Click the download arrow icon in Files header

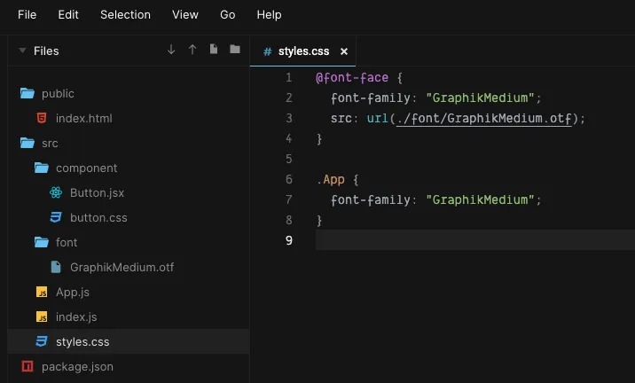tap(171, 50)
